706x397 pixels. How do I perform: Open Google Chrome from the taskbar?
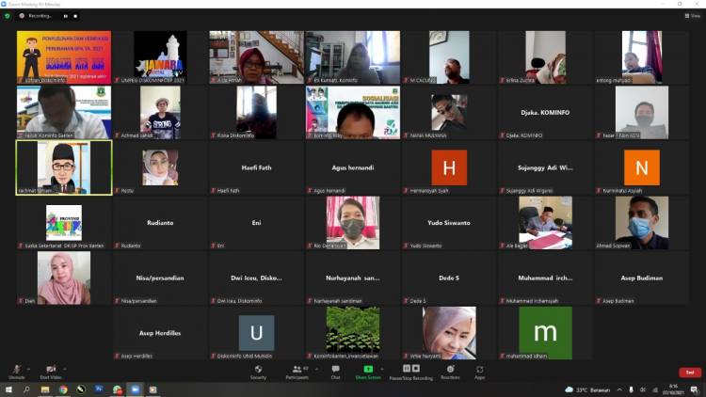[x=63, y=389]
